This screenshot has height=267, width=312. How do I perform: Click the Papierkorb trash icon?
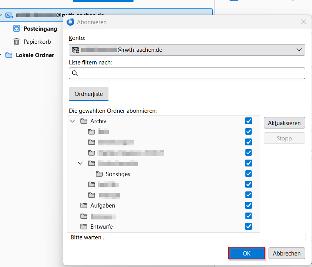click(17, 42)
